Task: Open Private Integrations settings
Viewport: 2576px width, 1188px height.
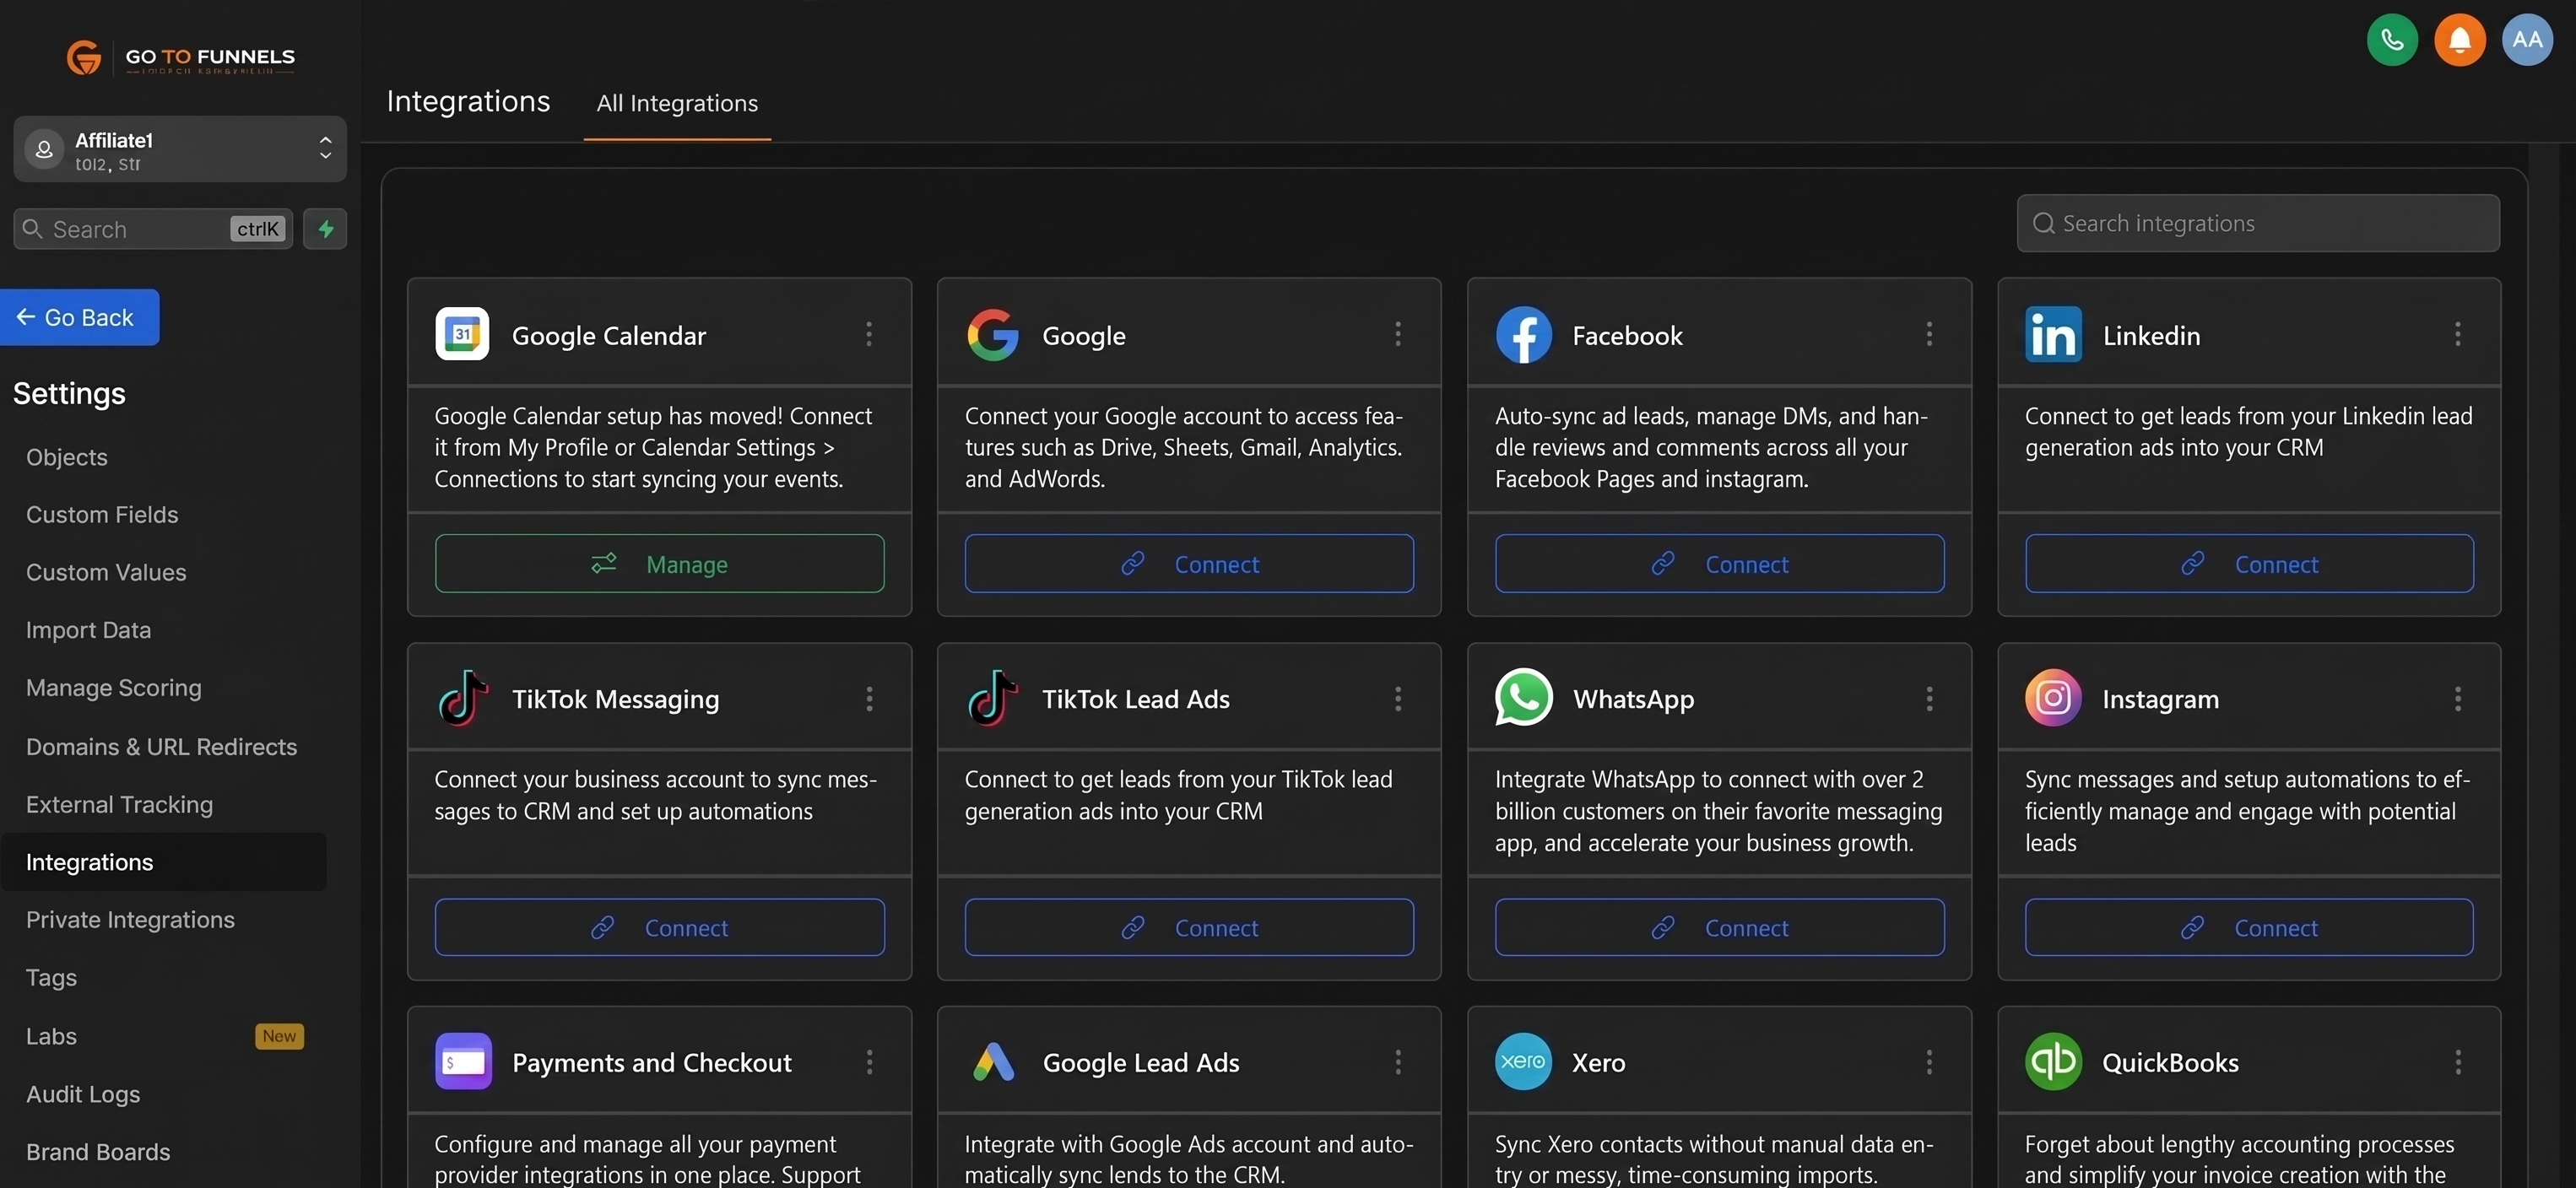Action: (130, 919)
